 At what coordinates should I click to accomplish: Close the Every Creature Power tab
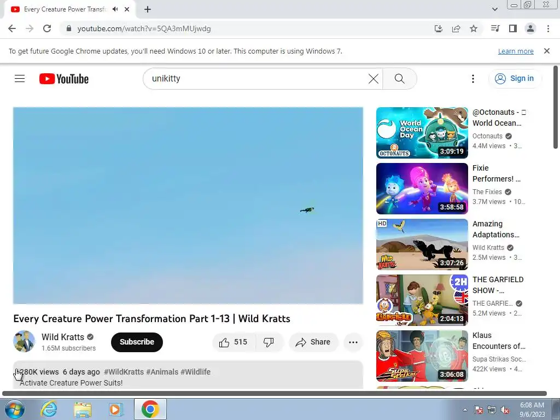pyautogui.click(x=127, y=10)
